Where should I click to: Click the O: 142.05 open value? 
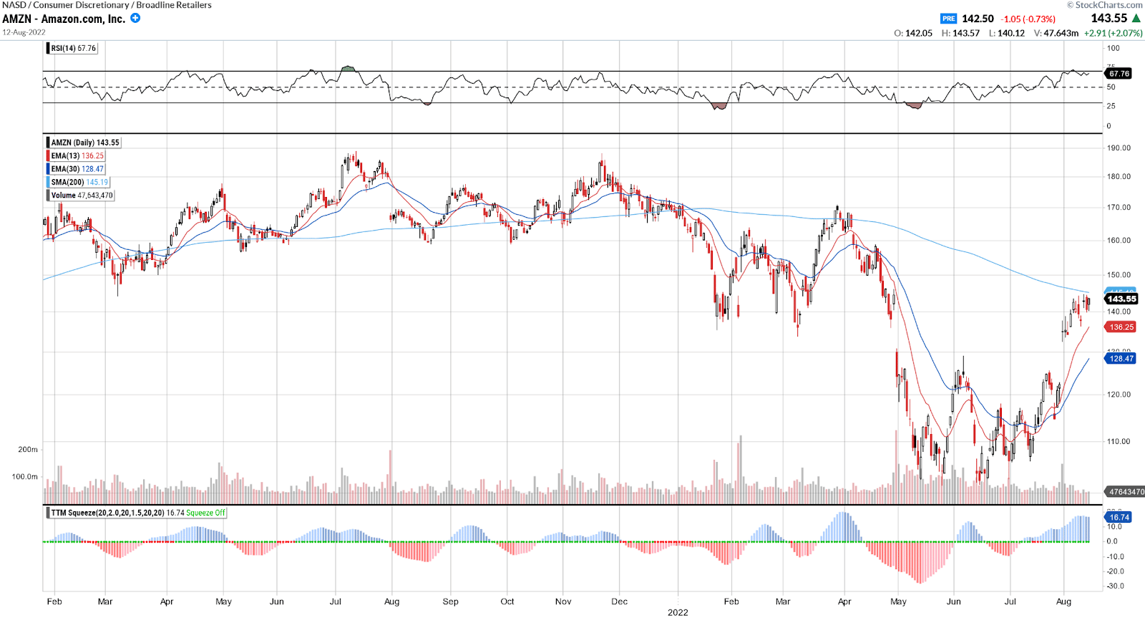[913, 33]
